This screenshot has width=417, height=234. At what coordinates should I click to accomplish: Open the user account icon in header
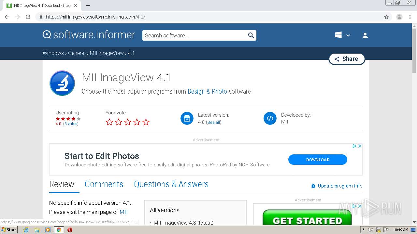[x=365, y=35]
